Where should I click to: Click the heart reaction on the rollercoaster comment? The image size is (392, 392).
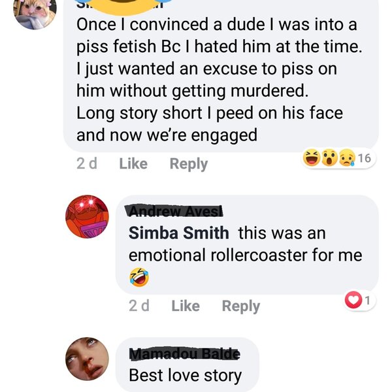click(353, 301)
